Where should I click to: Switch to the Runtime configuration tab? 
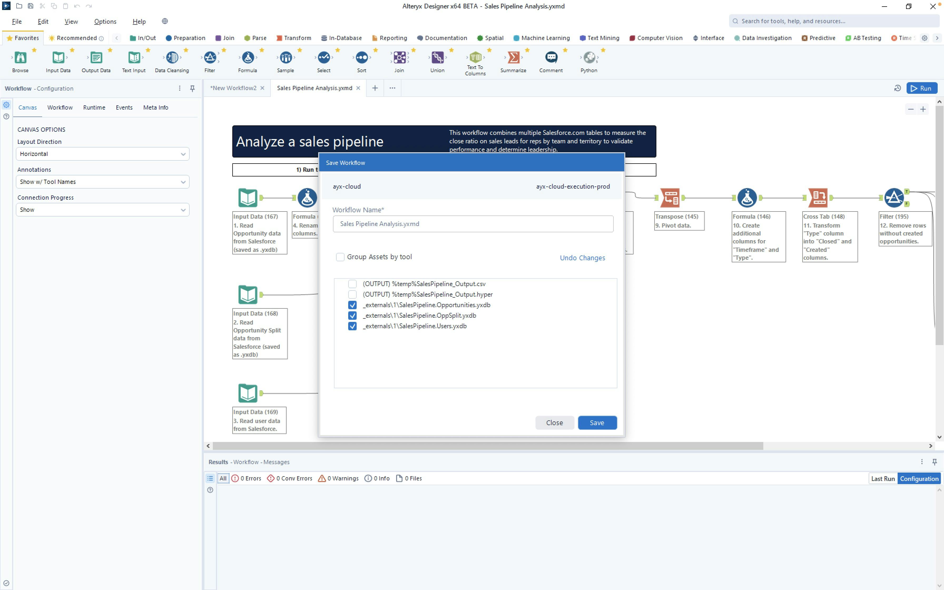coord(94,107)
